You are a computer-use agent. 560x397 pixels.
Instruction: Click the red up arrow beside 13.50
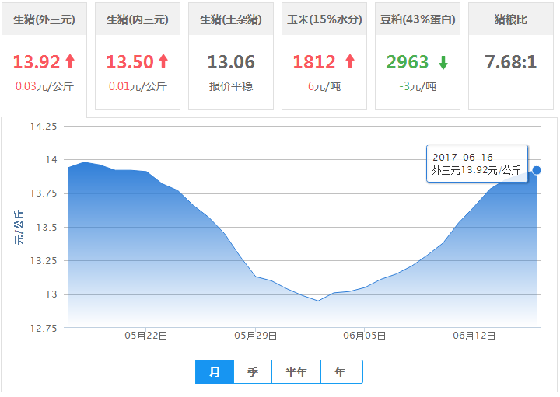(x=163, y=61)
